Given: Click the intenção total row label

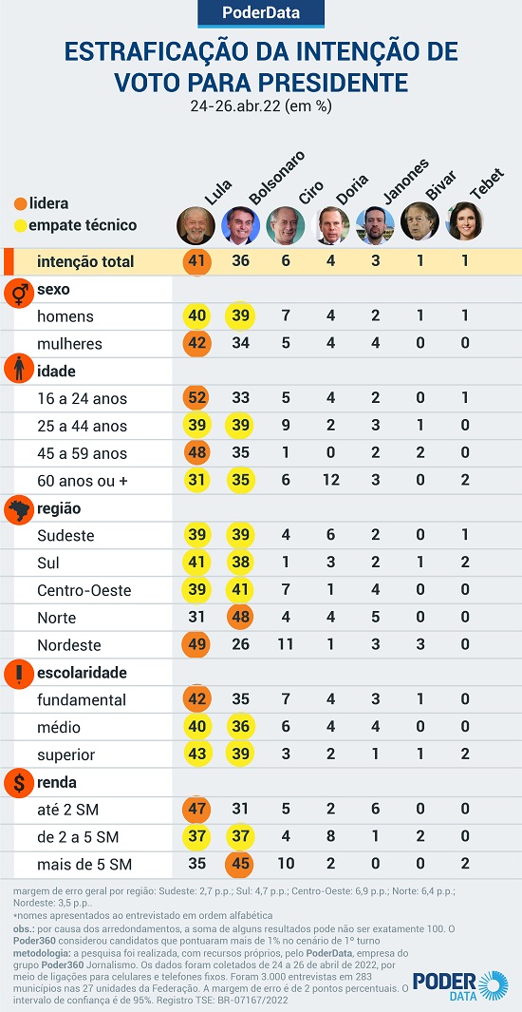Looking at the screenshot, I should (x=85, y=261).
